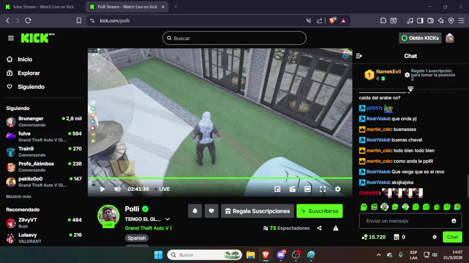Mute the stream volume in player
This screenshot has width=469, height=263.
(x=118, y=189)
